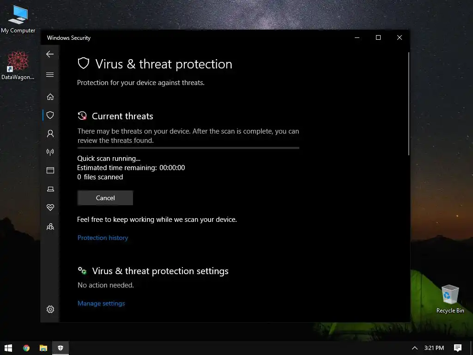
Task: Click the 'No action needed.' text
Action: (x=106, y=285)
